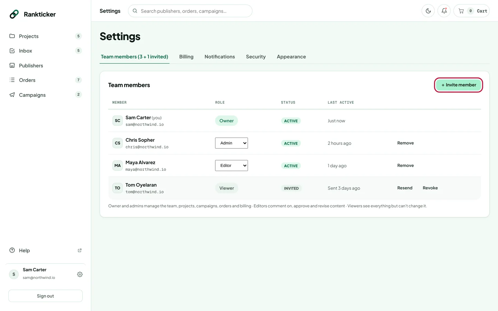Image resolution: width=498 pixels, height=311 pixels.
Task: Click the maya@northwind.io email
Action: [x=146, y=170]
